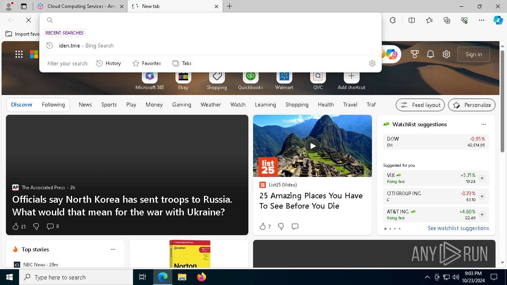Open Watchlist suggestions more options
The height and width of the screenshot is (285, 507).
point(483,124)
